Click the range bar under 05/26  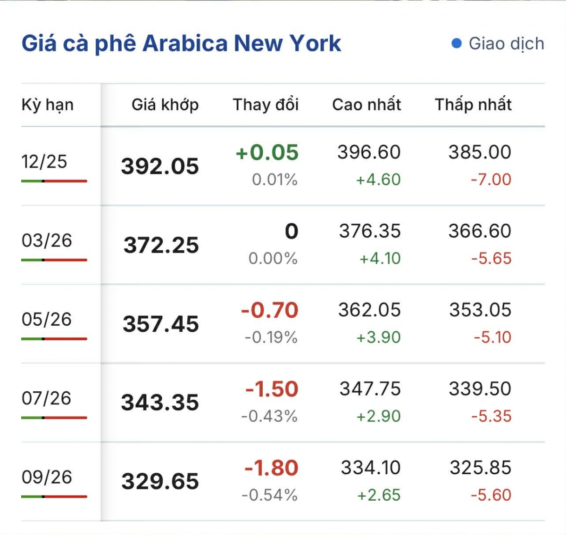54,339
